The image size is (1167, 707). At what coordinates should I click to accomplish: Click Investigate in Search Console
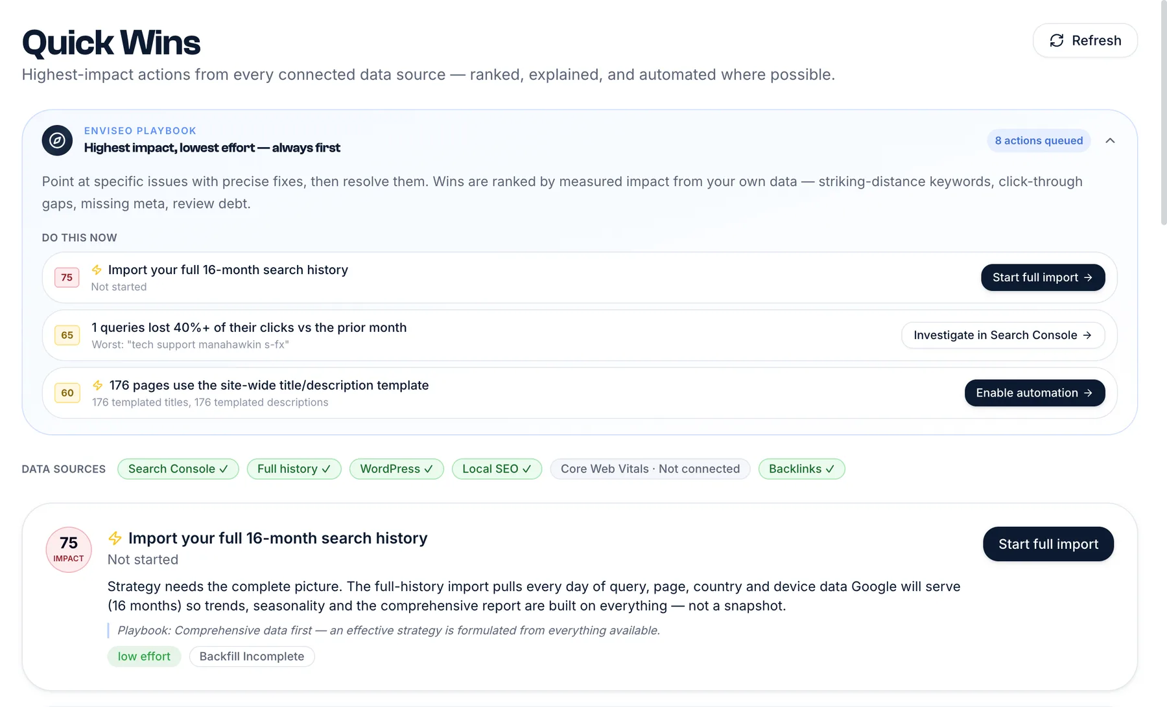(x=1003, y=335)
